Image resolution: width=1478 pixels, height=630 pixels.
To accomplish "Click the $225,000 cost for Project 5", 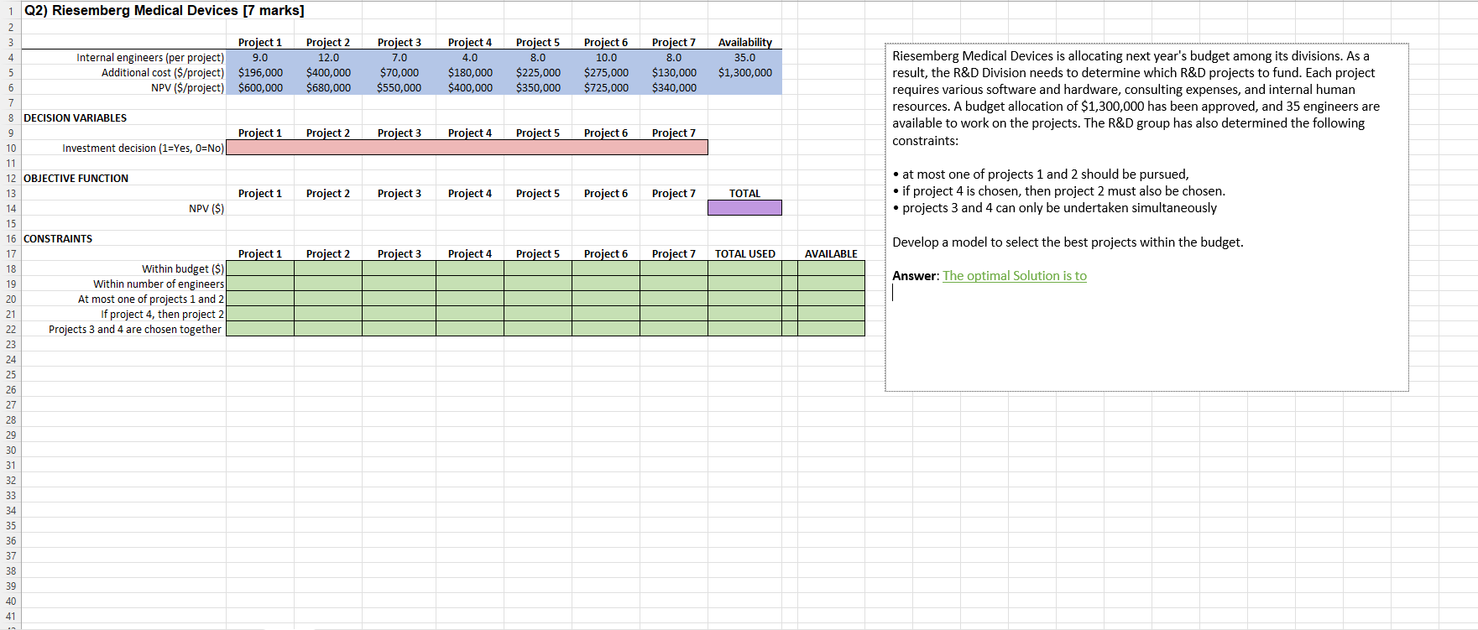I will pos(538,73).
